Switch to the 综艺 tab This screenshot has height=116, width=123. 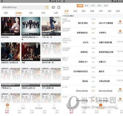(43, 13)
